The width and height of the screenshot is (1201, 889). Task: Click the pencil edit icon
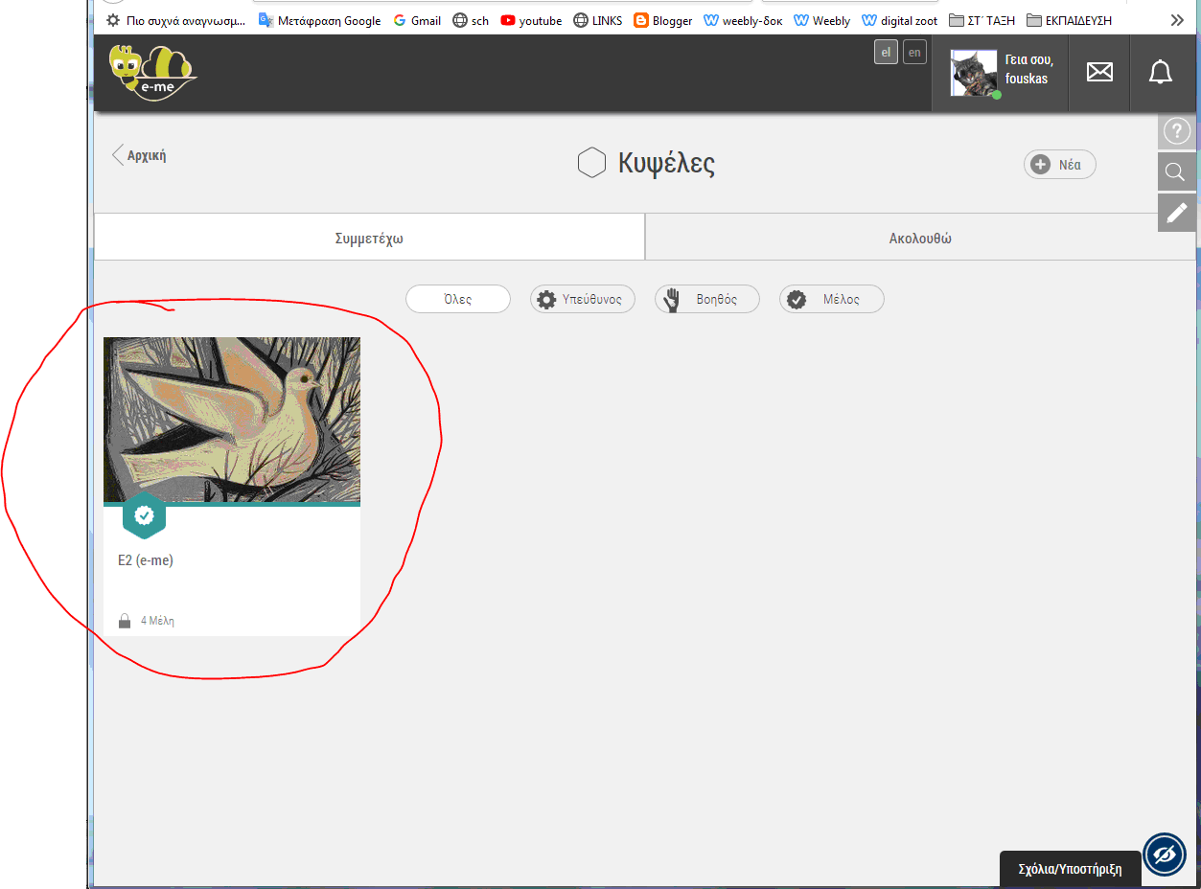1176,214
